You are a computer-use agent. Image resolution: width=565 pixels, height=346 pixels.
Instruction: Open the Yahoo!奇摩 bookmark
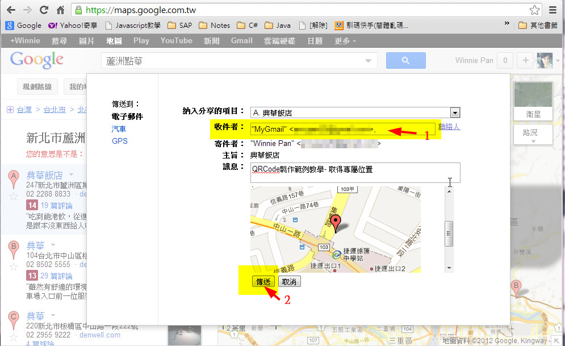click(73, 25)
